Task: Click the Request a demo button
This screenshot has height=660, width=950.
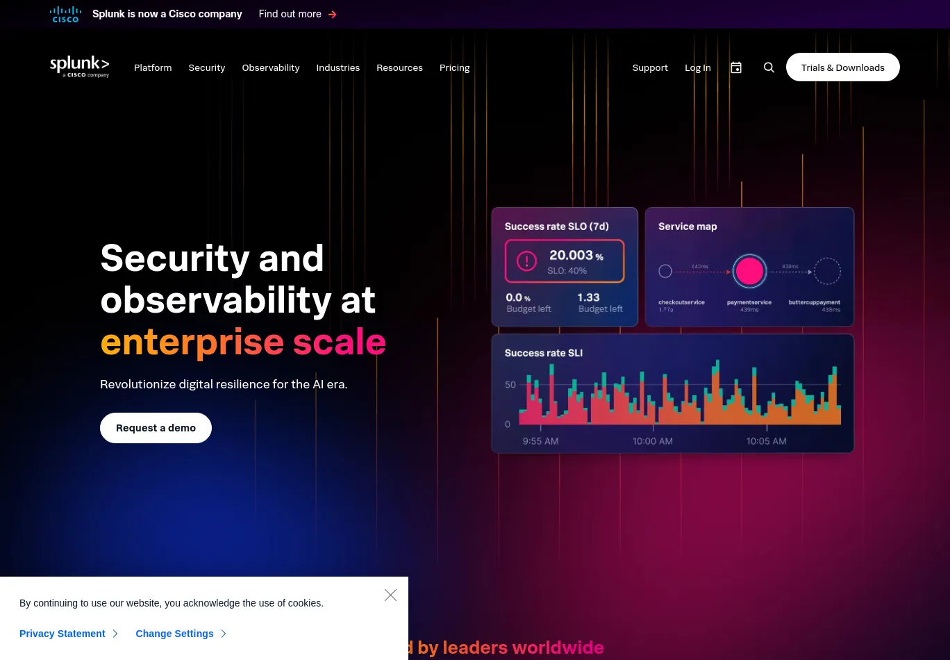Action: 156,428
